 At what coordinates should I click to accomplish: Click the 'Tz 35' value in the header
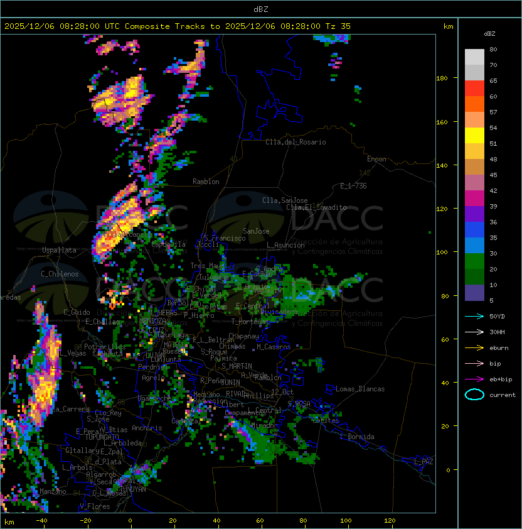[x=338, y=26]
